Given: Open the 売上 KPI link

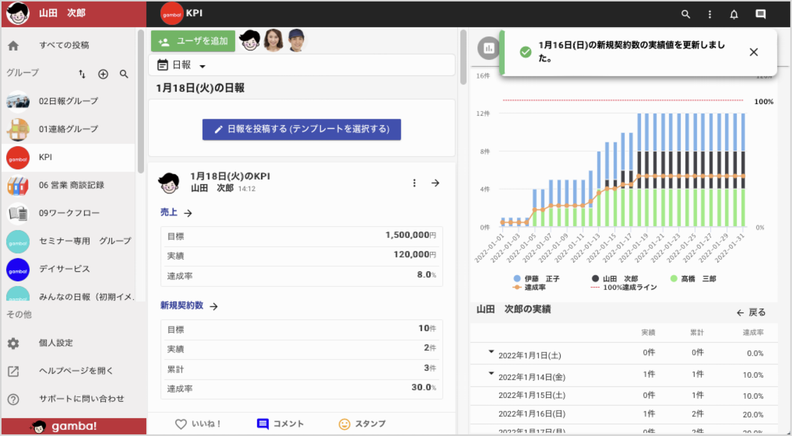Looking at the screenshot, I should [x=176, y=213].
